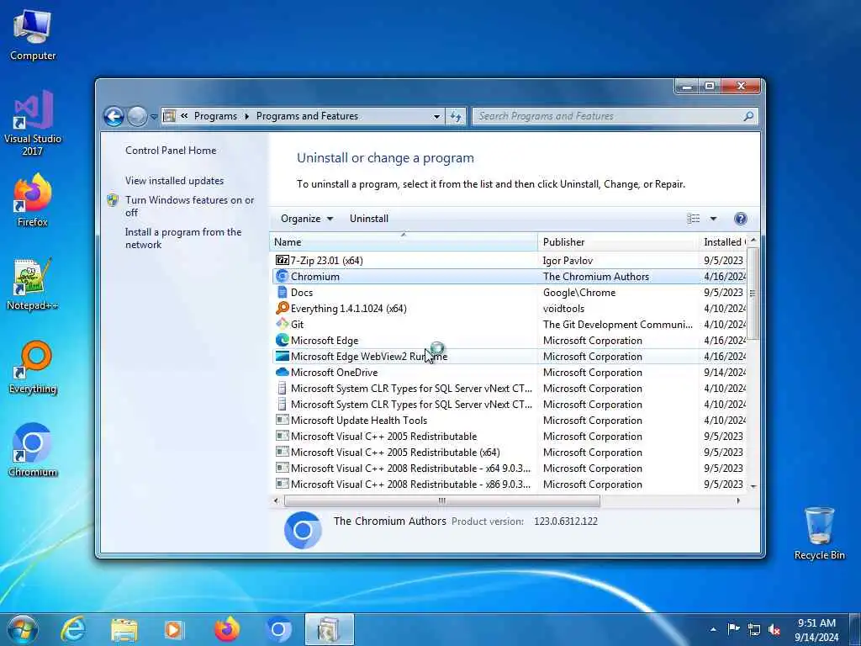The width and height of the screenshot is (861, 646).
Task: Click the vertical scrollbar thumb in list
Action: tap(753, 294)
